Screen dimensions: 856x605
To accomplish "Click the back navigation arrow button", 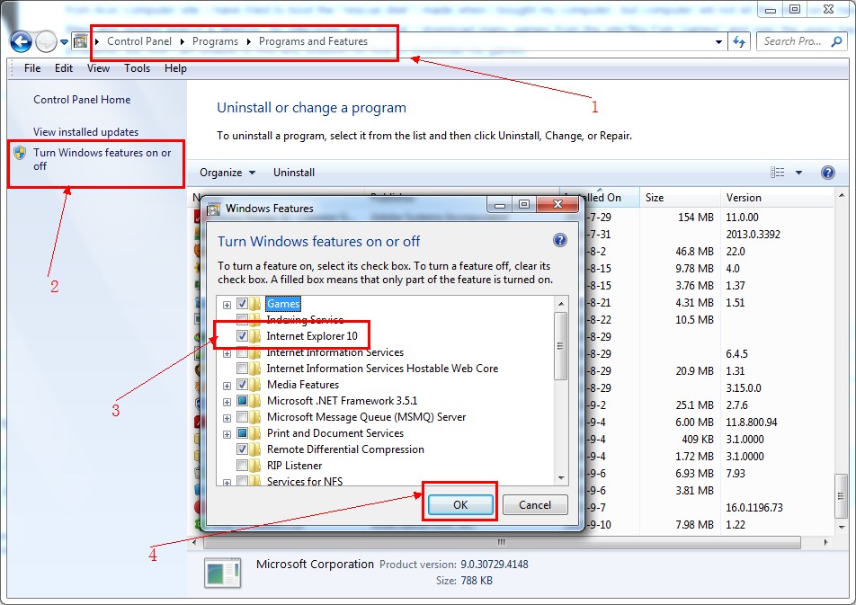I will [22, 41].
